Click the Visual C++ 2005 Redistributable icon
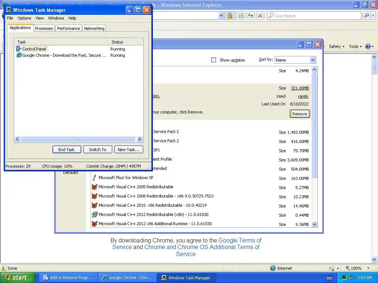This screenshot has width=378, height=283. (x=94, y=187)
